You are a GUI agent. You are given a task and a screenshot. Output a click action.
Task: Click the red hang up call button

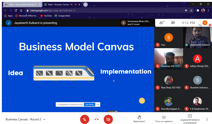(x=96, y=119)
